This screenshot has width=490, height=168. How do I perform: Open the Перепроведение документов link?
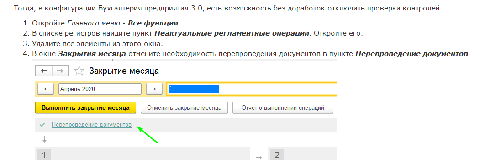click(92, 125)
